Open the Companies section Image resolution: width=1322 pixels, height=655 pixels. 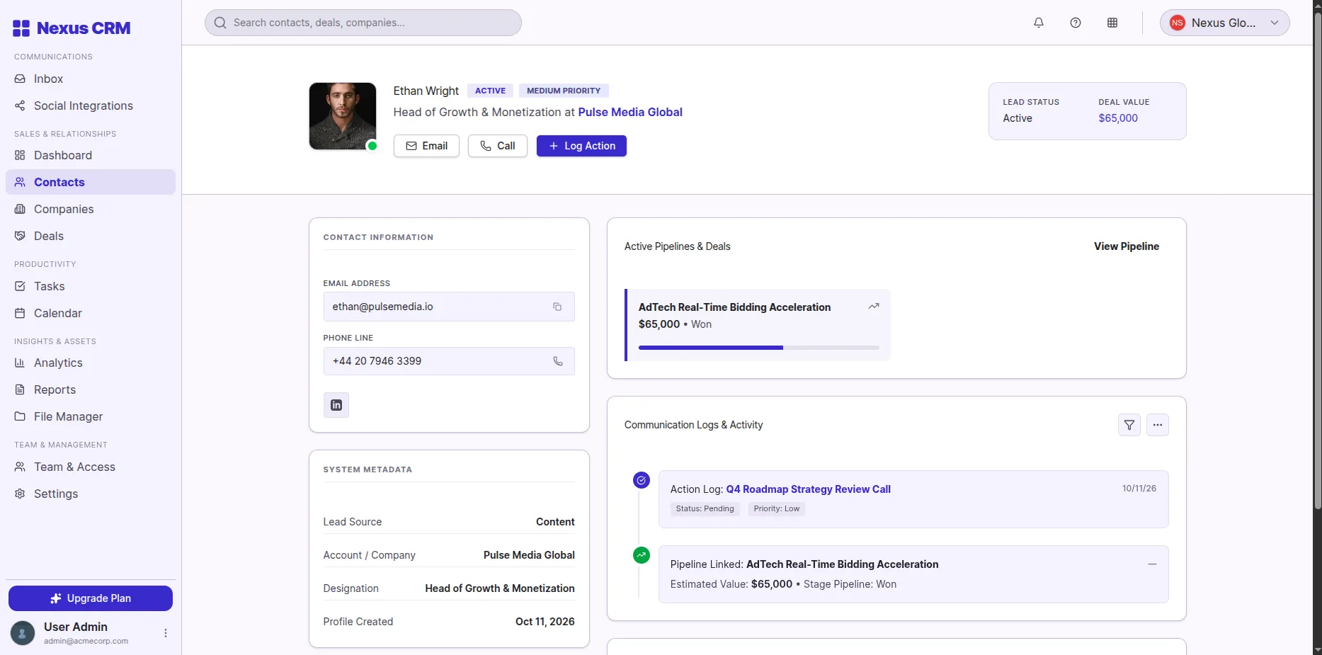[x=91, y=209]
